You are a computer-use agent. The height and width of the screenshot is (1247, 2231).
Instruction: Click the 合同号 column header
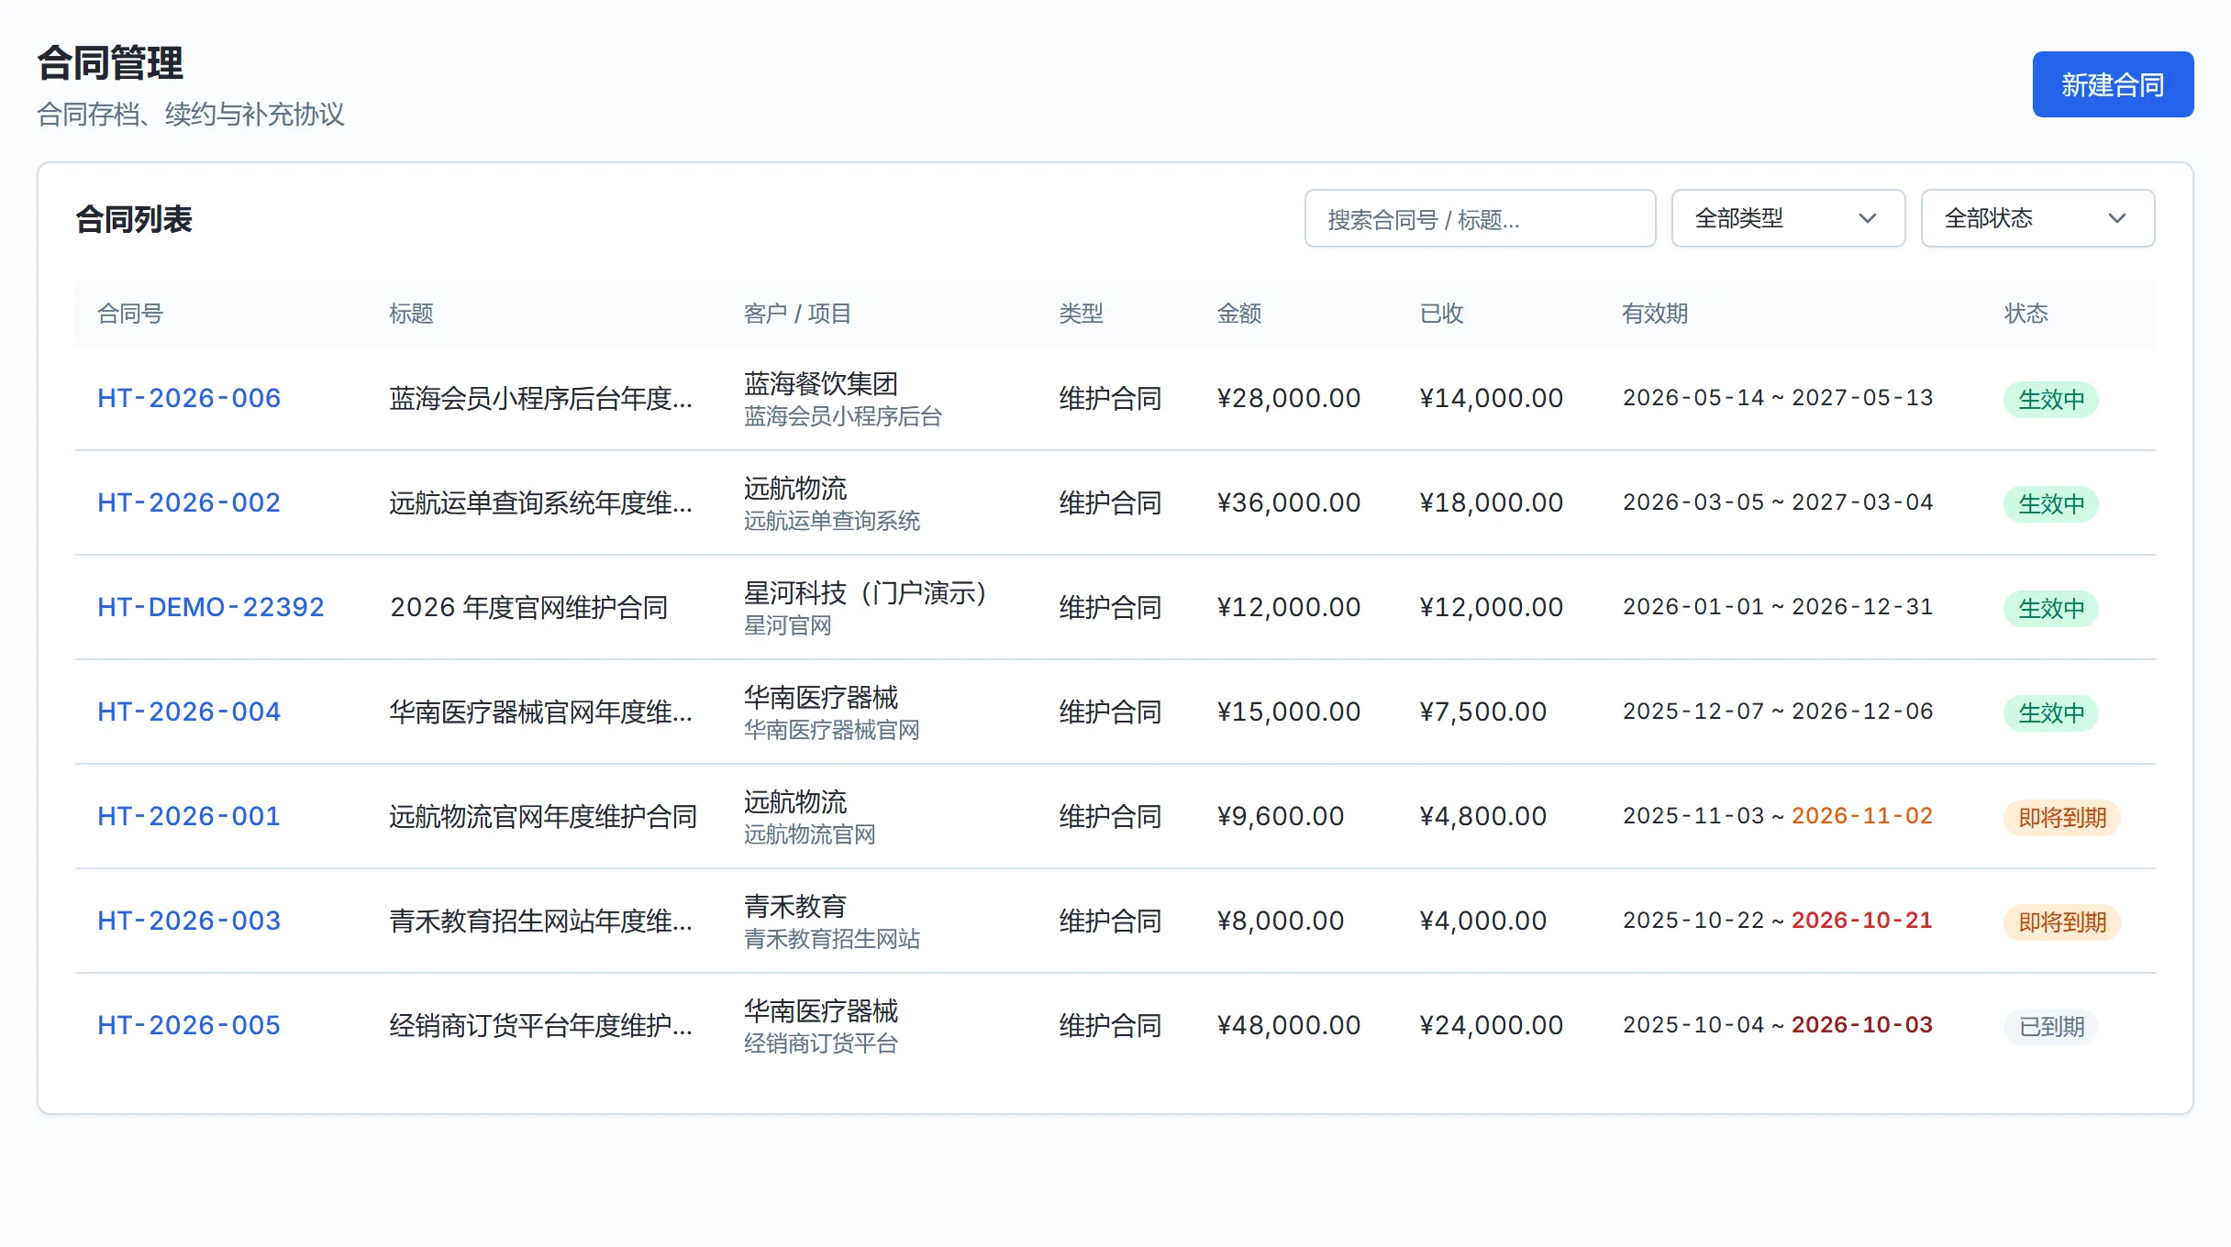tap(130, 314)
